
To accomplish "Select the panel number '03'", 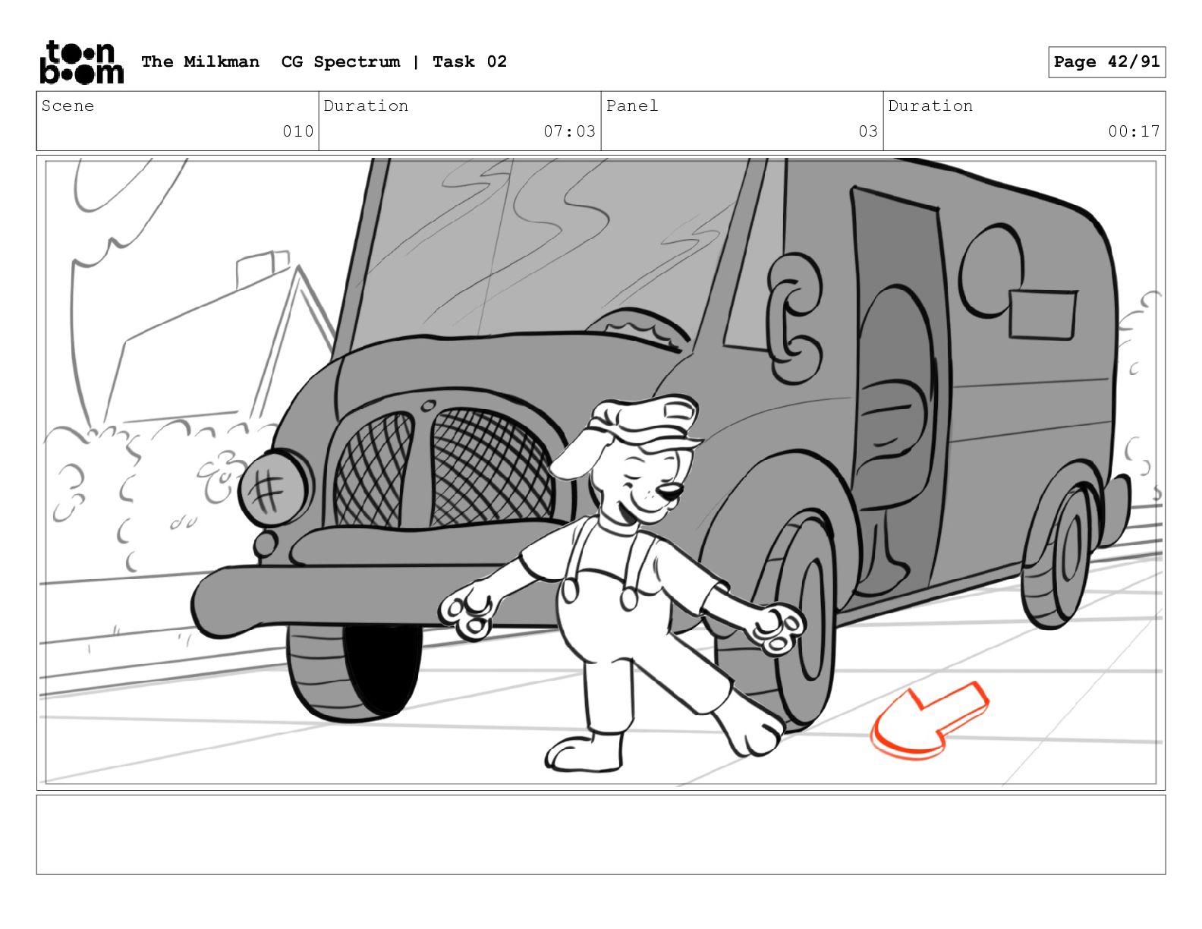I will (868, 131).
